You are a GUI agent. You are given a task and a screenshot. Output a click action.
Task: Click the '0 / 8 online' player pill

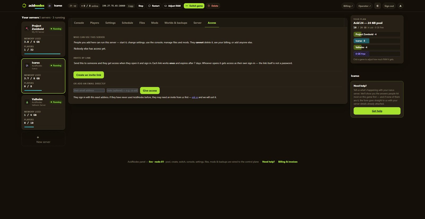[x=90, y=6]
